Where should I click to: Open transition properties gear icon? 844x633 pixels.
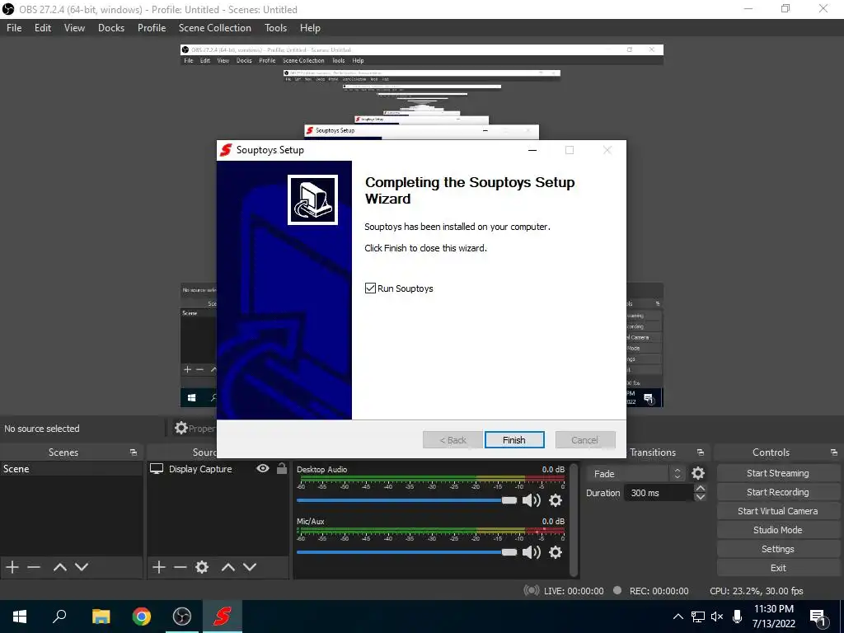[698, 473]
